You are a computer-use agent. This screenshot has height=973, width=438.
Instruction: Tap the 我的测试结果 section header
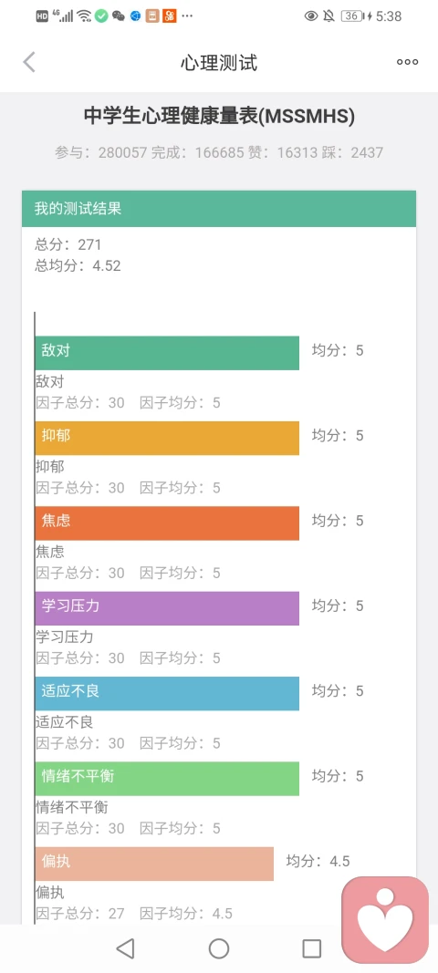pos(219,209)
